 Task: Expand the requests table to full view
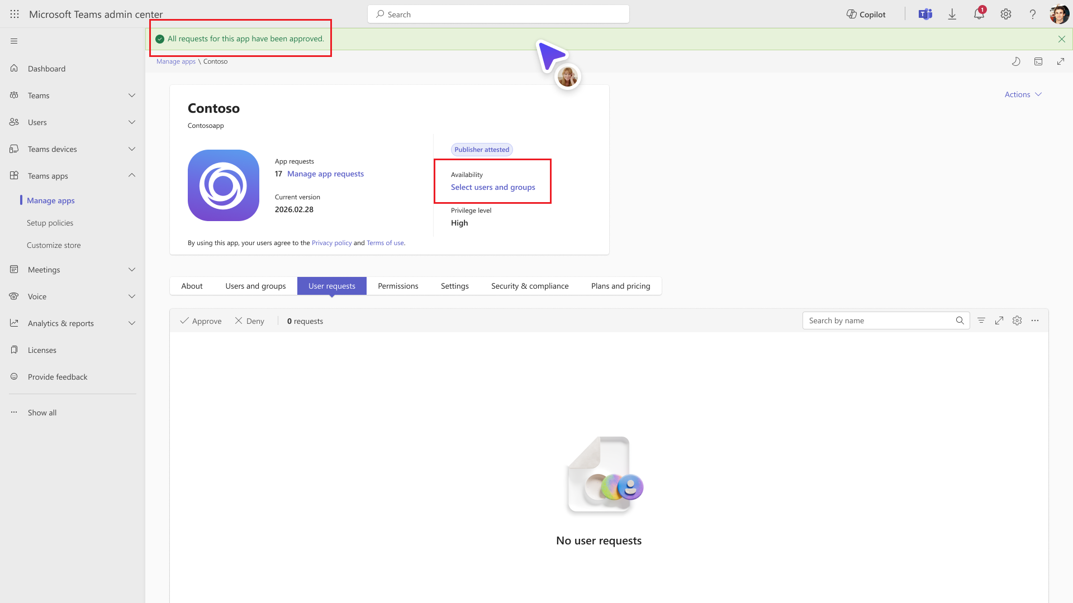tap(999, 320)
